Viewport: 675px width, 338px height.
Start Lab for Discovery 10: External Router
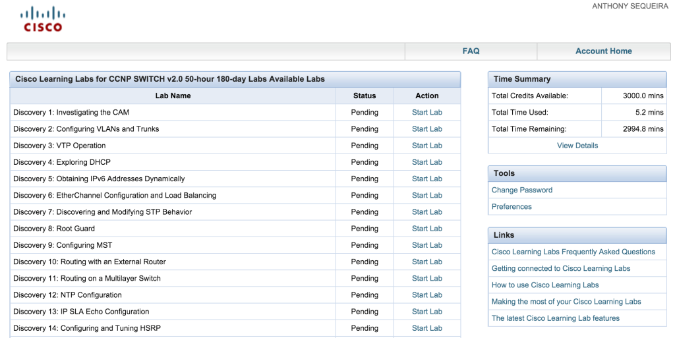tap(426, 262)
